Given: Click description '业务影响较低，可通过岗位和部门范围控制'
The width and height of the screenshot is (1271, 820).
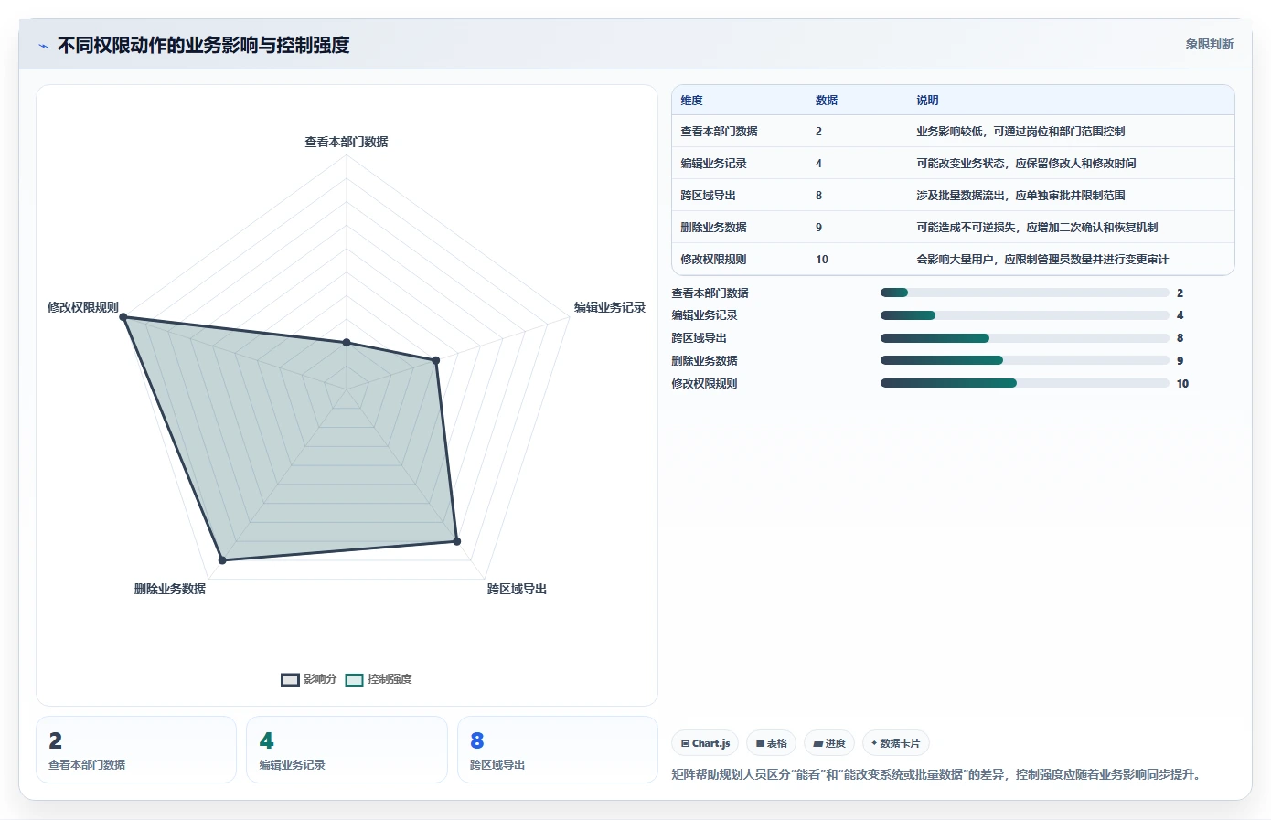Looking at the screenshot, I should pos(1020,132).
